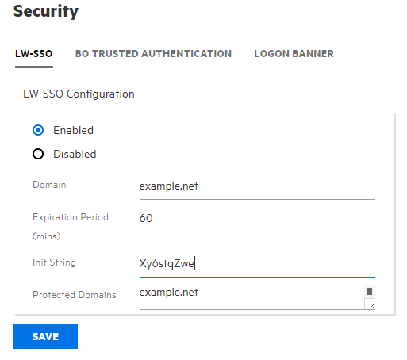This screenshot has height=360, width=407.
Task: Click the Init String label
Action: point(54,262)
